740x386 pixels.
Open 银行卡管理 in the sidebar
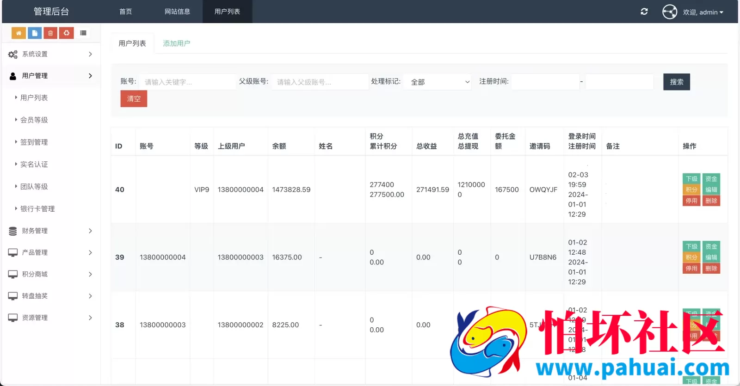coord(37,208)
